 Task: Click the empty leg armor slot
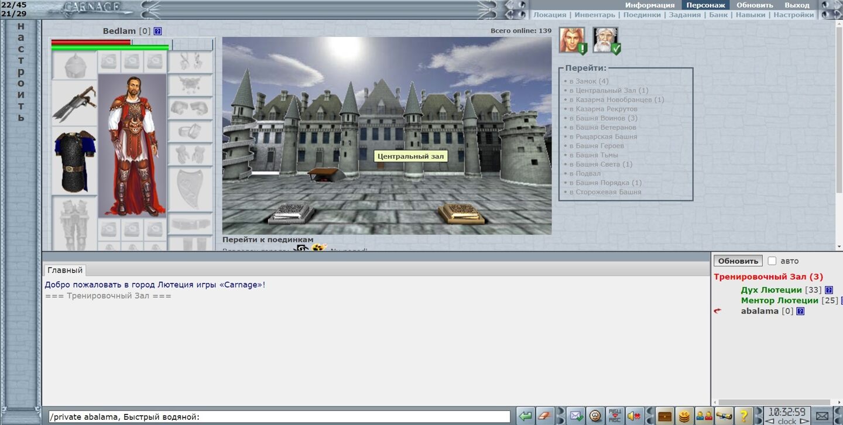point(74,224)
